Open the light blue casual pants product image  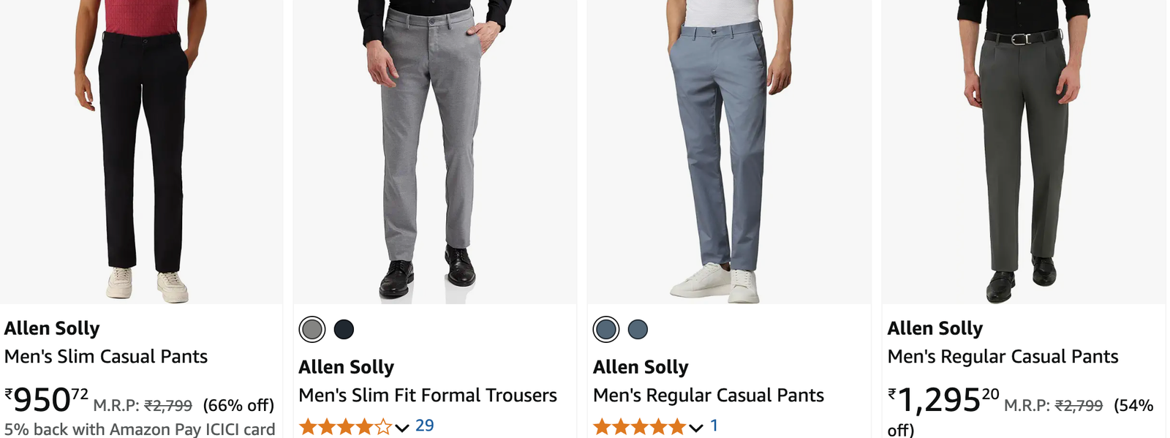coord(729,152)
